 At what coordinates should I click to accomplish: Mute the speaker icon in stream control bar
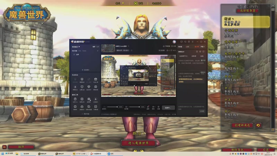[126, 107]
